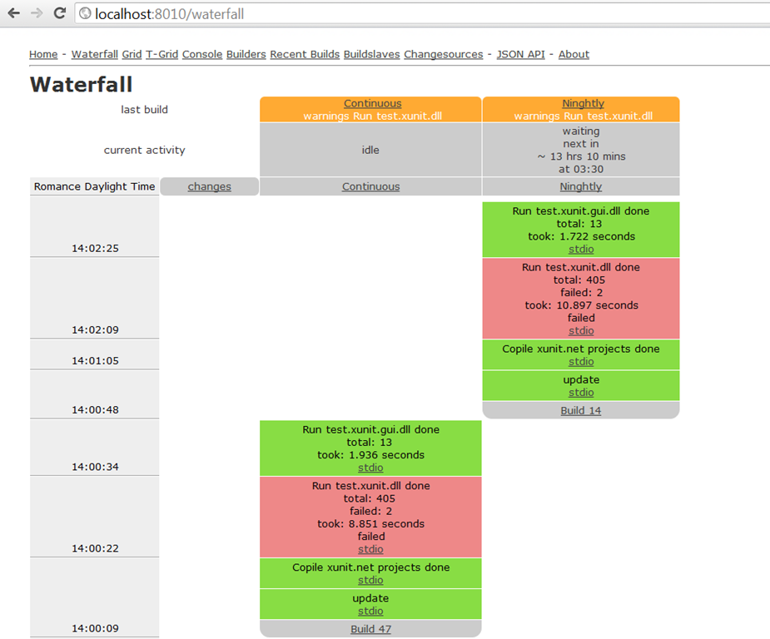The height and width of the screenshot is (639, 770).
Task: View Recent Builds
Action: coord(305,54)
